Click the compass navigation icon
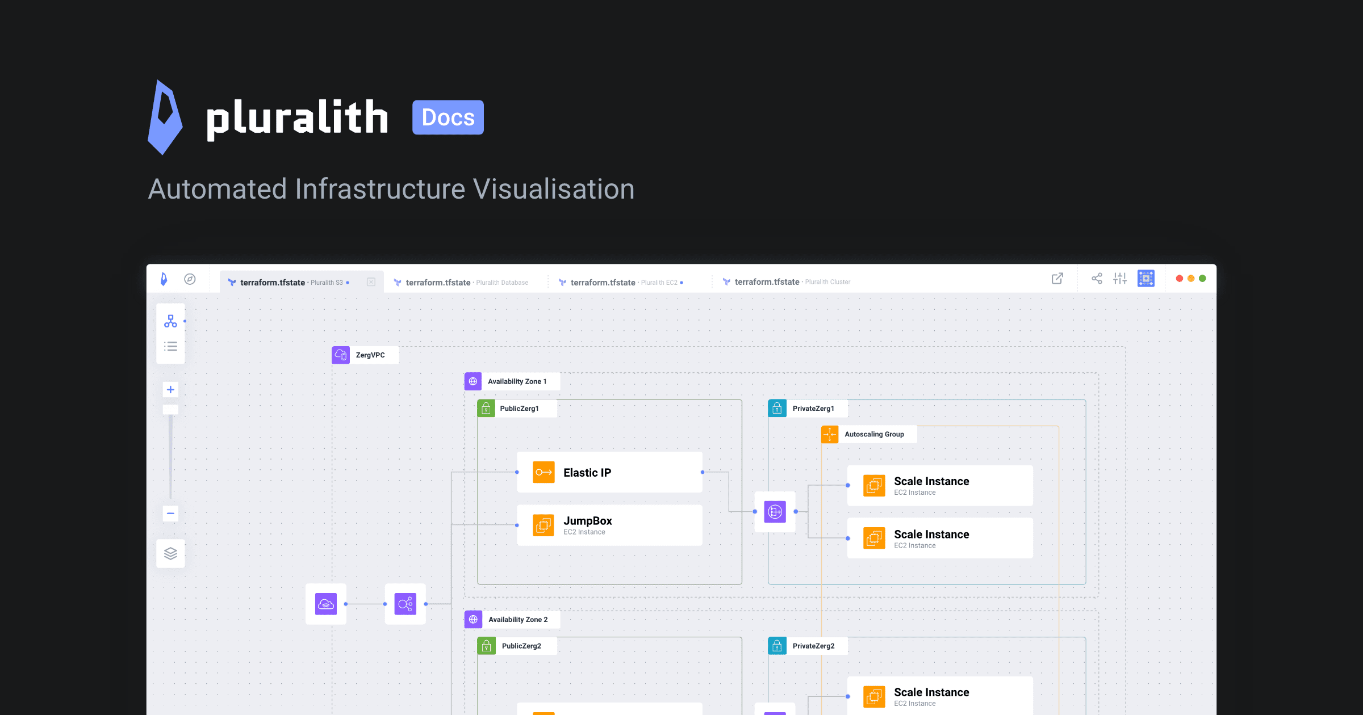This screenshot has height=715, width=1363. pos(190,279)
